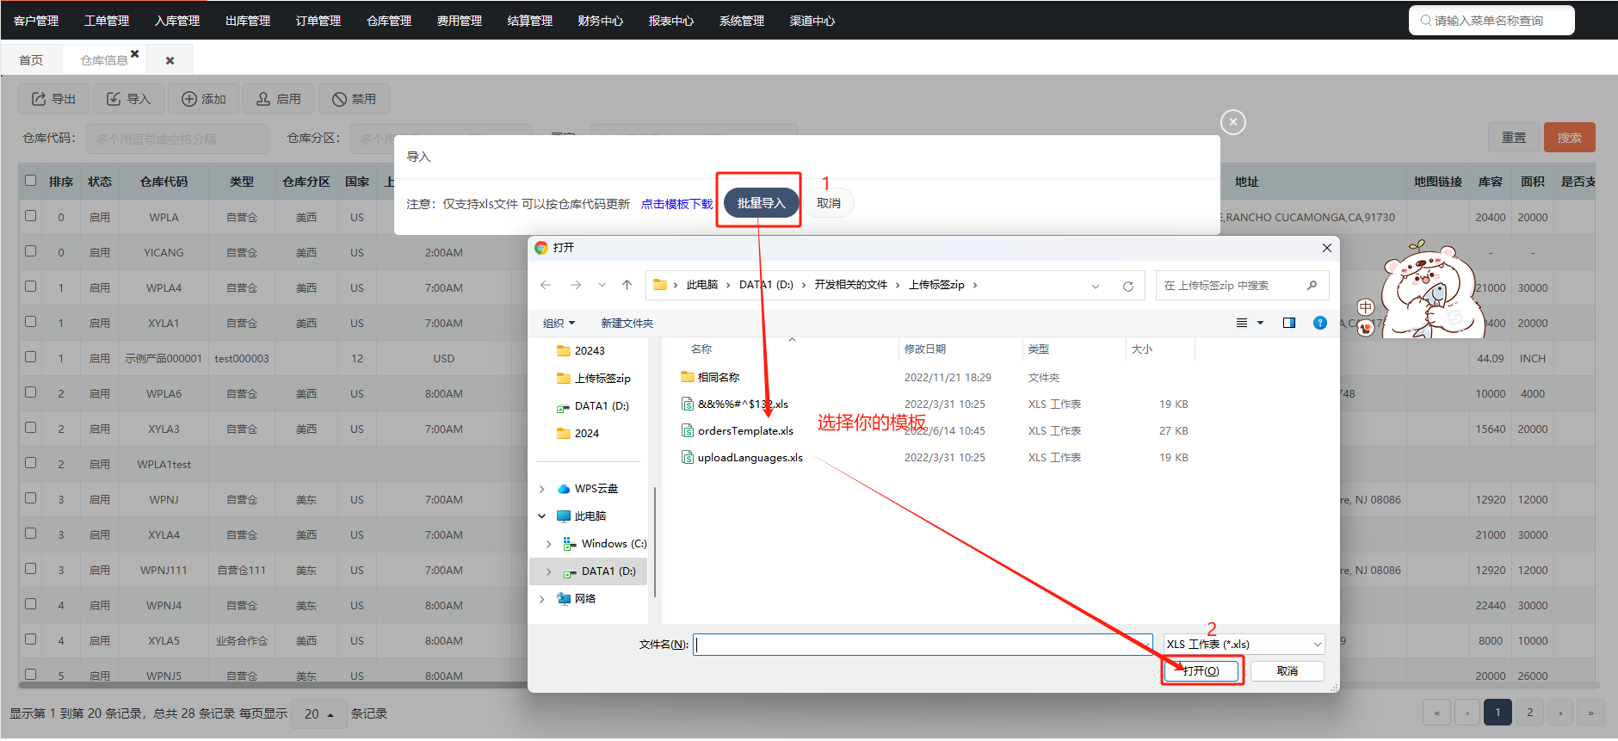Click 新建文件夹 new folder button
The height and width of the screenshot is (741, 1618).
click(627, 324)
